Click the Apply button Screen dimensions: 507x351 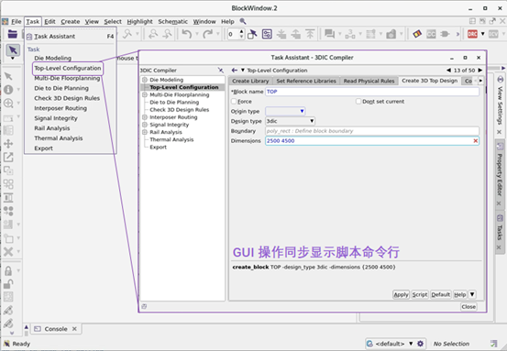tap(401, 294)
